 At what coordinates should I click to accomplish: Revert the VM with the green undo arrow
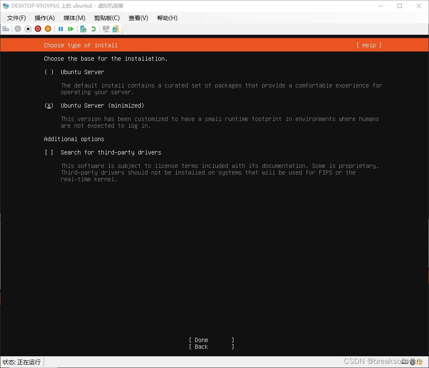(x=93, y=29)
